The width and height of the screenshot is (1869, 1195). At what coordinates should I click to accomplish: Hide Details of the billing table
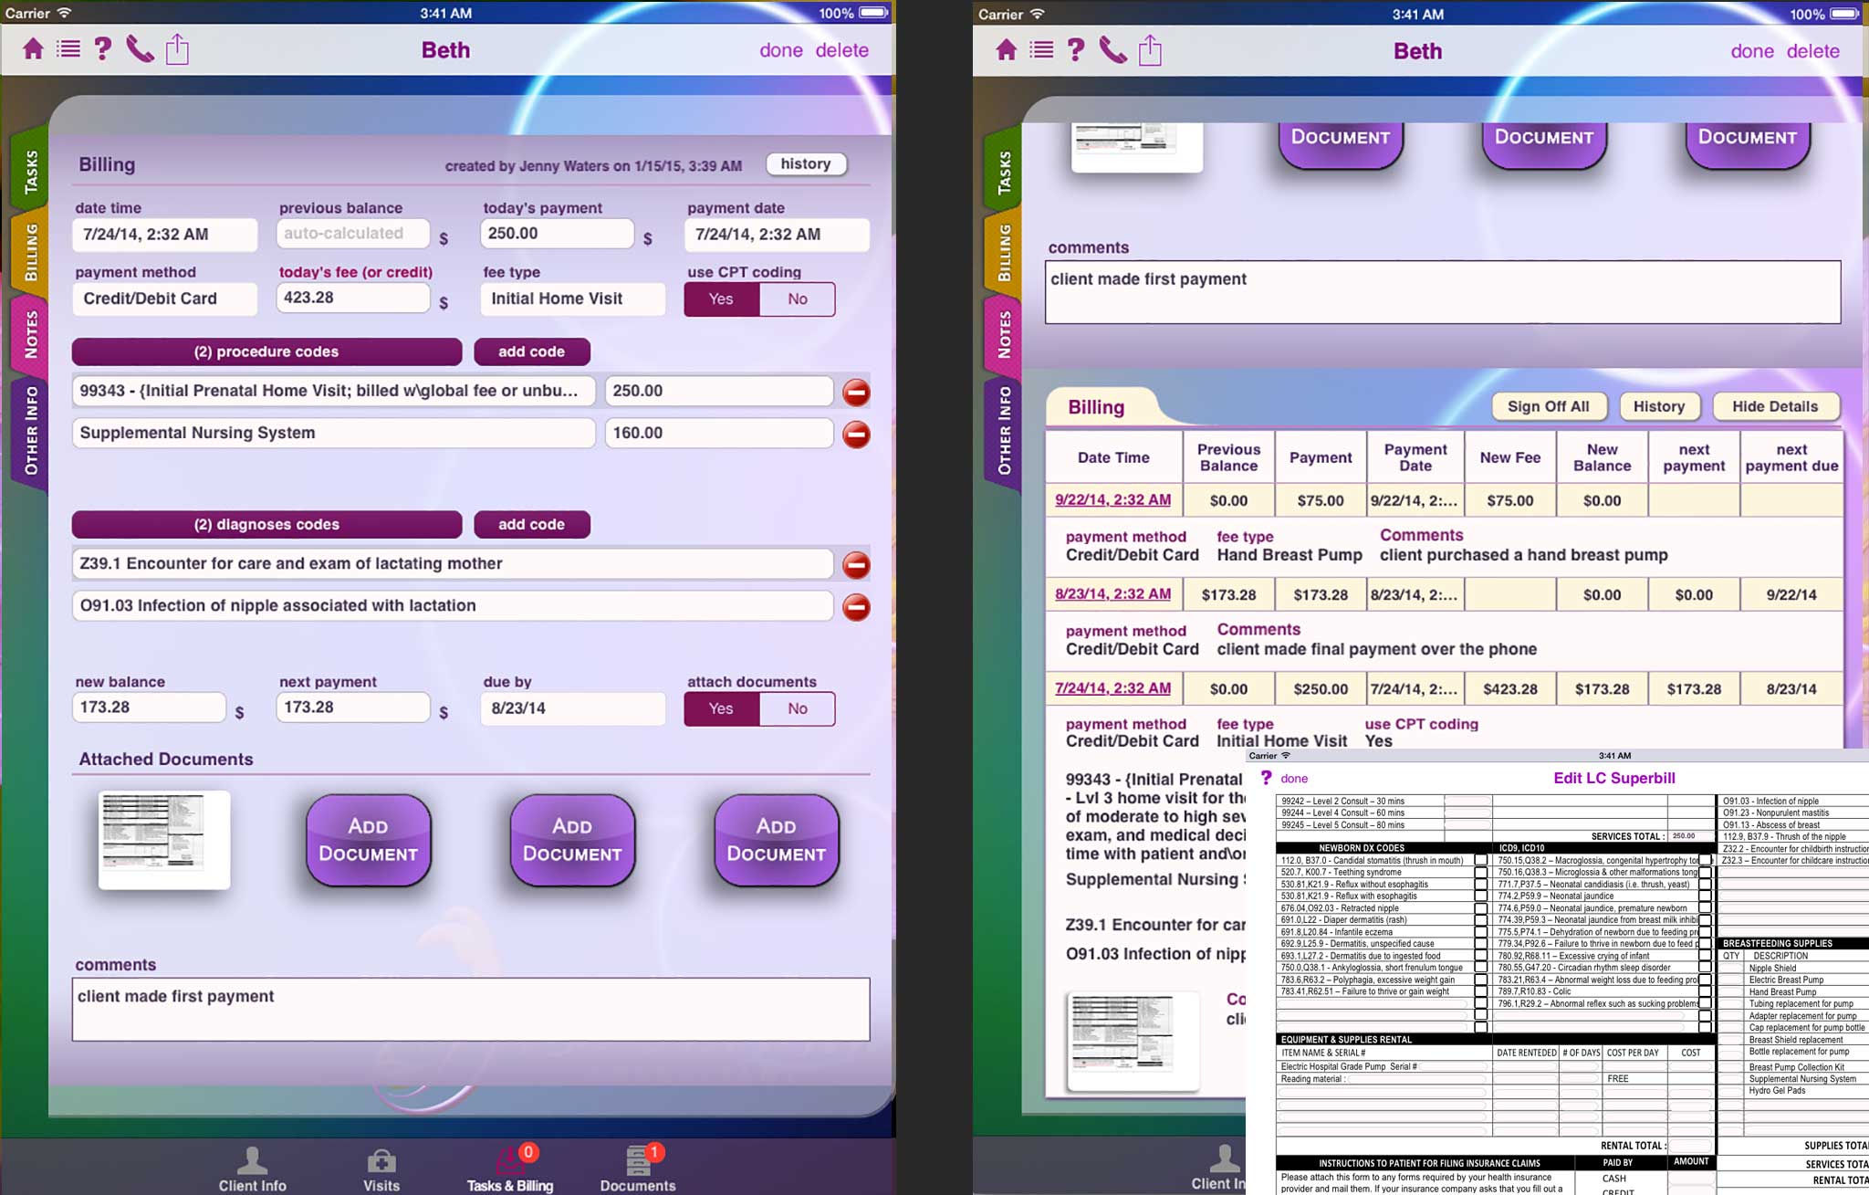click(1775, 406)
